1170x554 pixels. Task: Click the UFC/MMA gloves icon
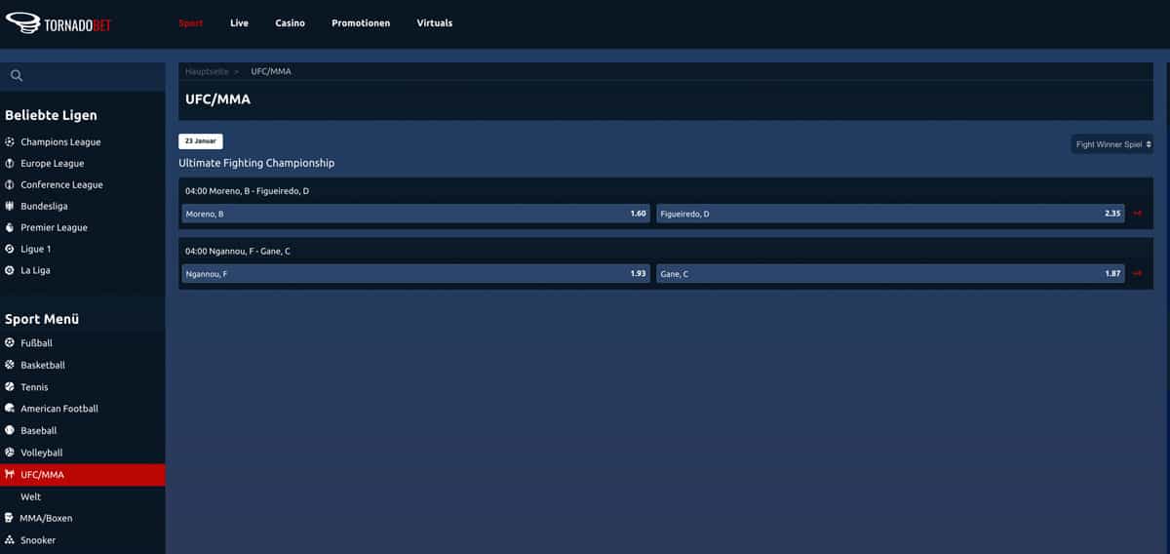[10, 475]
